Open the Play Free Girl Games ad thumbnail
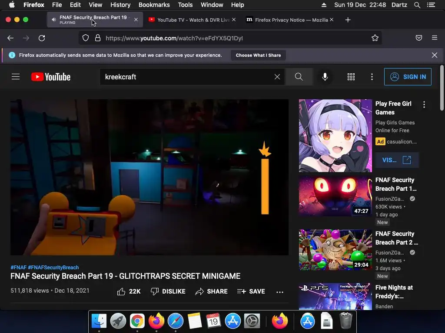The image size is (445, 333). point(335,136)
